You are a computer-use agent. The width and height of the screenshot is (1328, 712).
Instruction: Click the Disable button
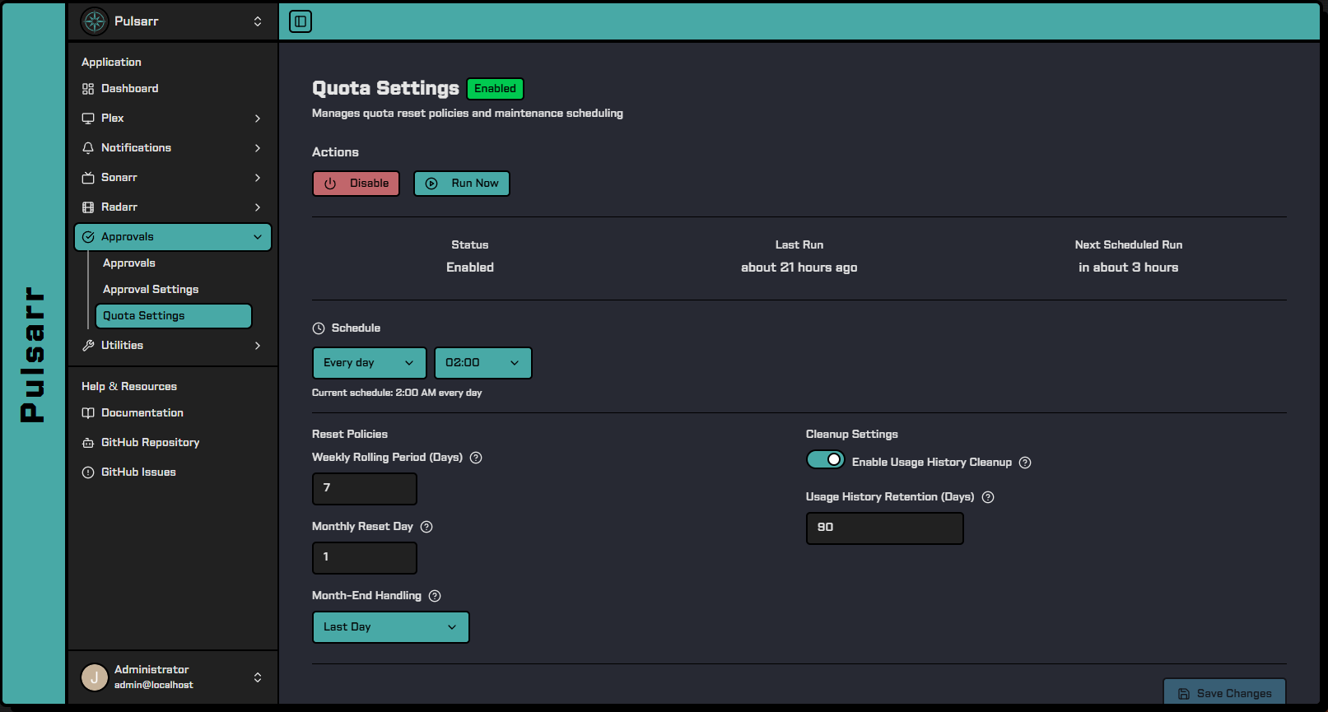[356, 184]
